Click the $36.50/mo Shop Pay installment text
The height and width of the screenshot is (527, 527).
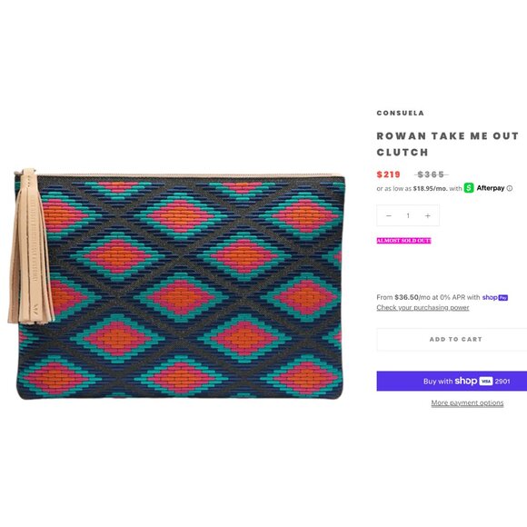[x=413, y=297]
